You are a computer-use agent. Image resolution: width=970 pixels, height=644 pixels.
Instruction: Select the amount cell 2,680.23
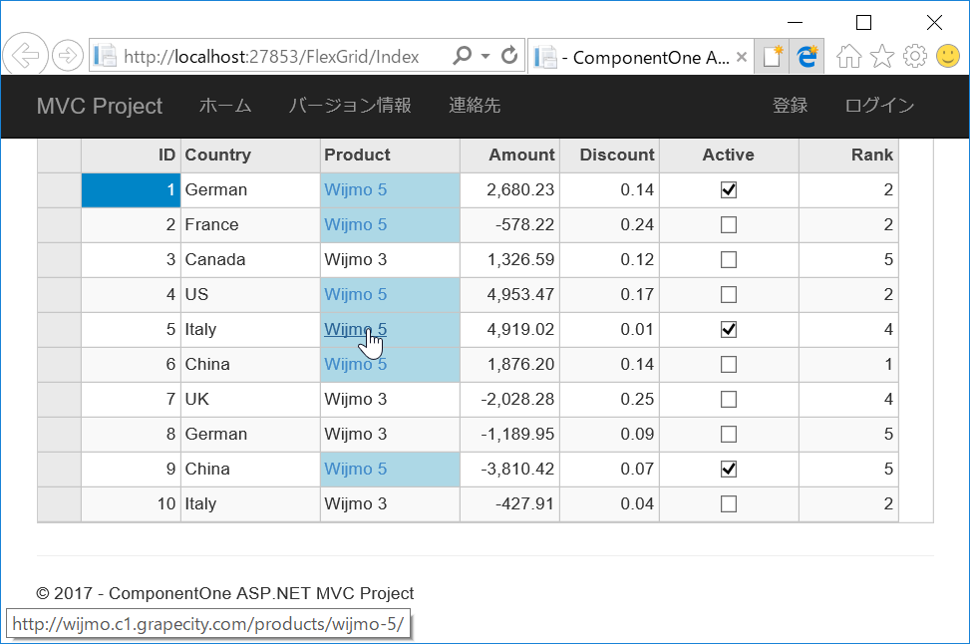509,190
